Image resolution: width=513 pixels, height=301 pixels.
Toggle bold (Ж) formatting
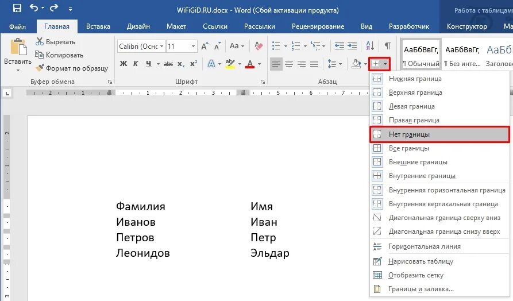click(124, 64)
